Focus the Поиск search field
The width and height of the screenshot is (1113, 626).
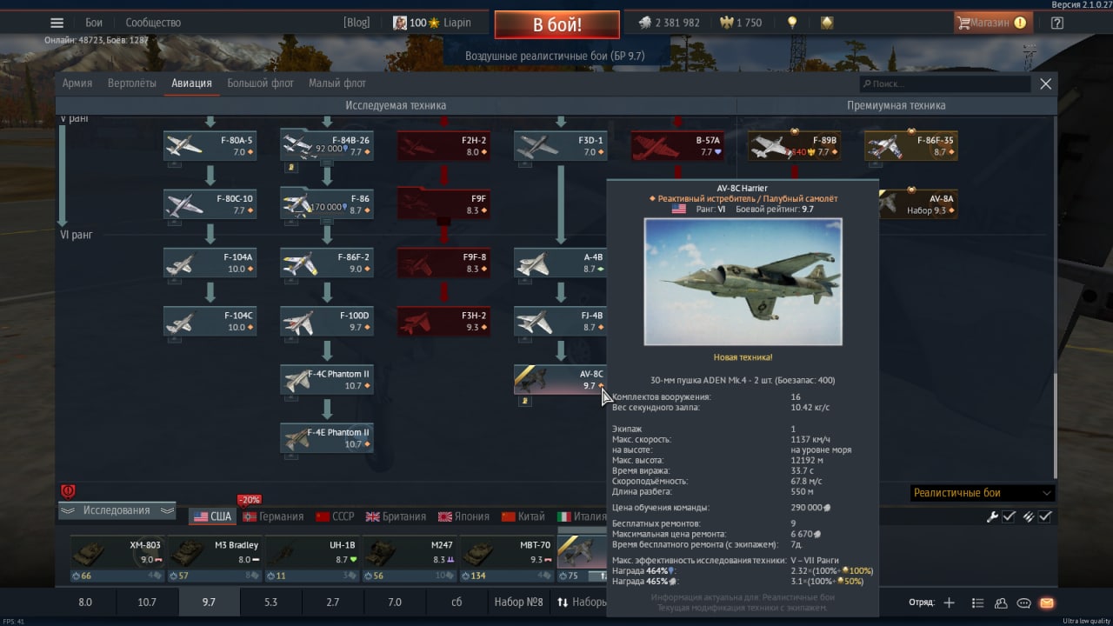tap(945, 84)
